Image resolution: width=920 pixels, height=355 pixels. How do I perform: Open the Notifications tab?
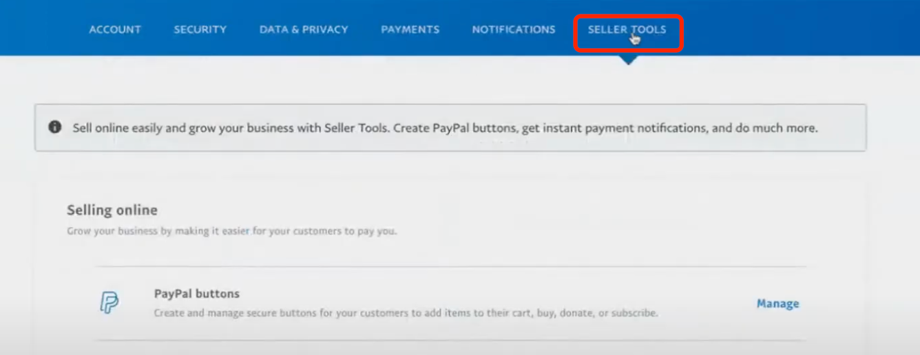(x=514, y=30)
